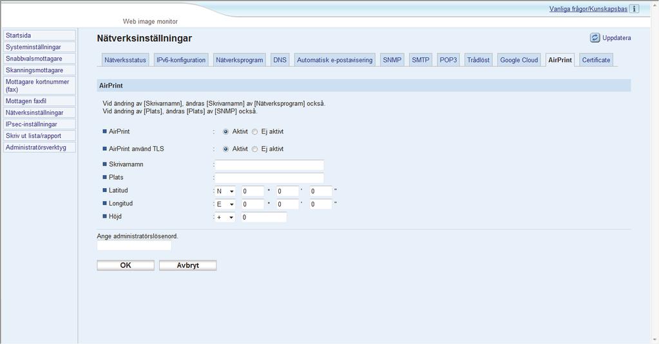This screenshot has width=659, height=344.
Task: Open the Vanliga frågor/Kunskapsbas link
Action: click(x=588, y=9)
